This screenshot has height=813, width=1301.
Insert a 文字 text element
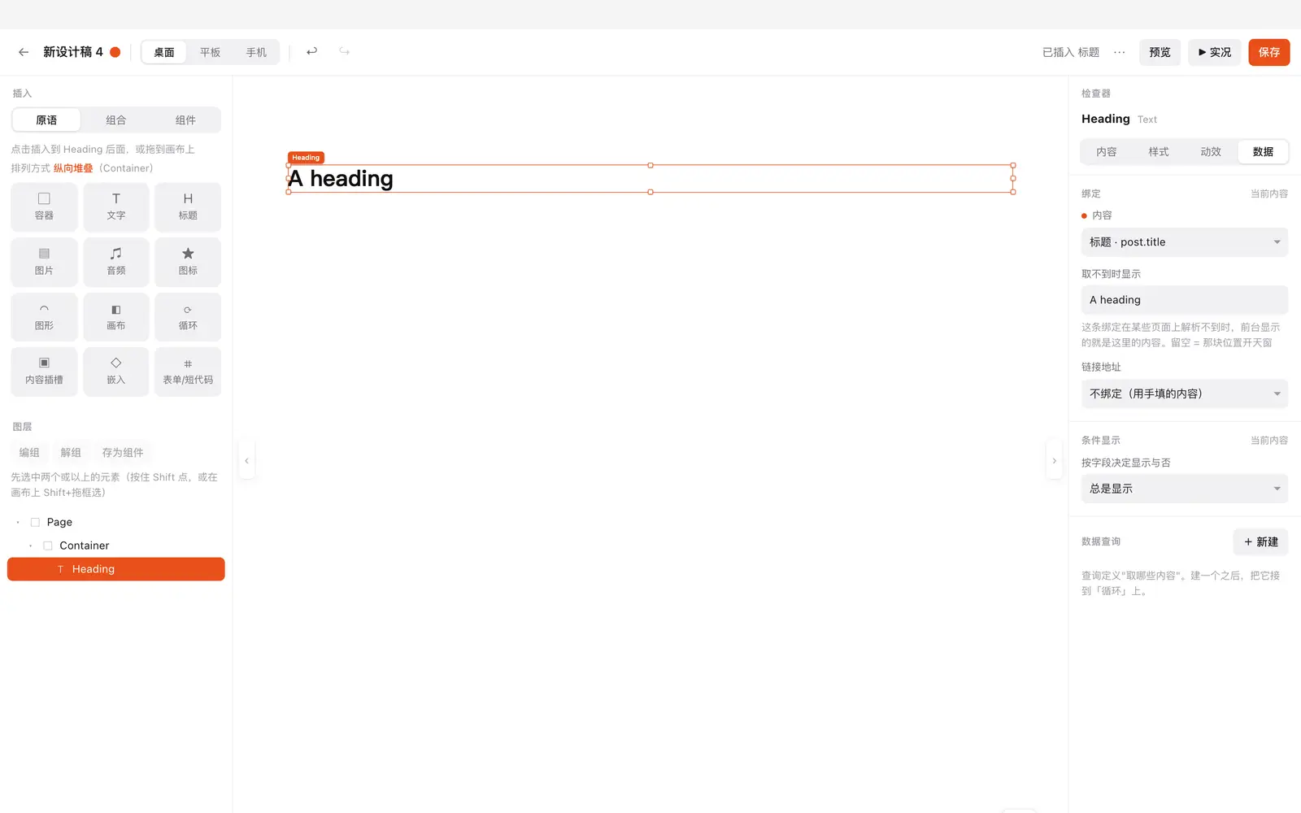(x=116, y=207)
